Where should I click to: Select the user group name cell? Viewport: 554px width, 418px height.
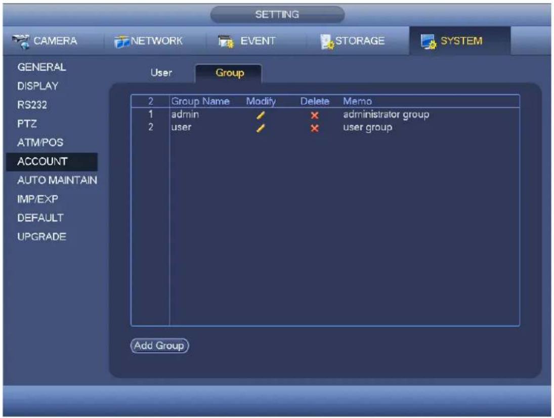coord(181,127)
